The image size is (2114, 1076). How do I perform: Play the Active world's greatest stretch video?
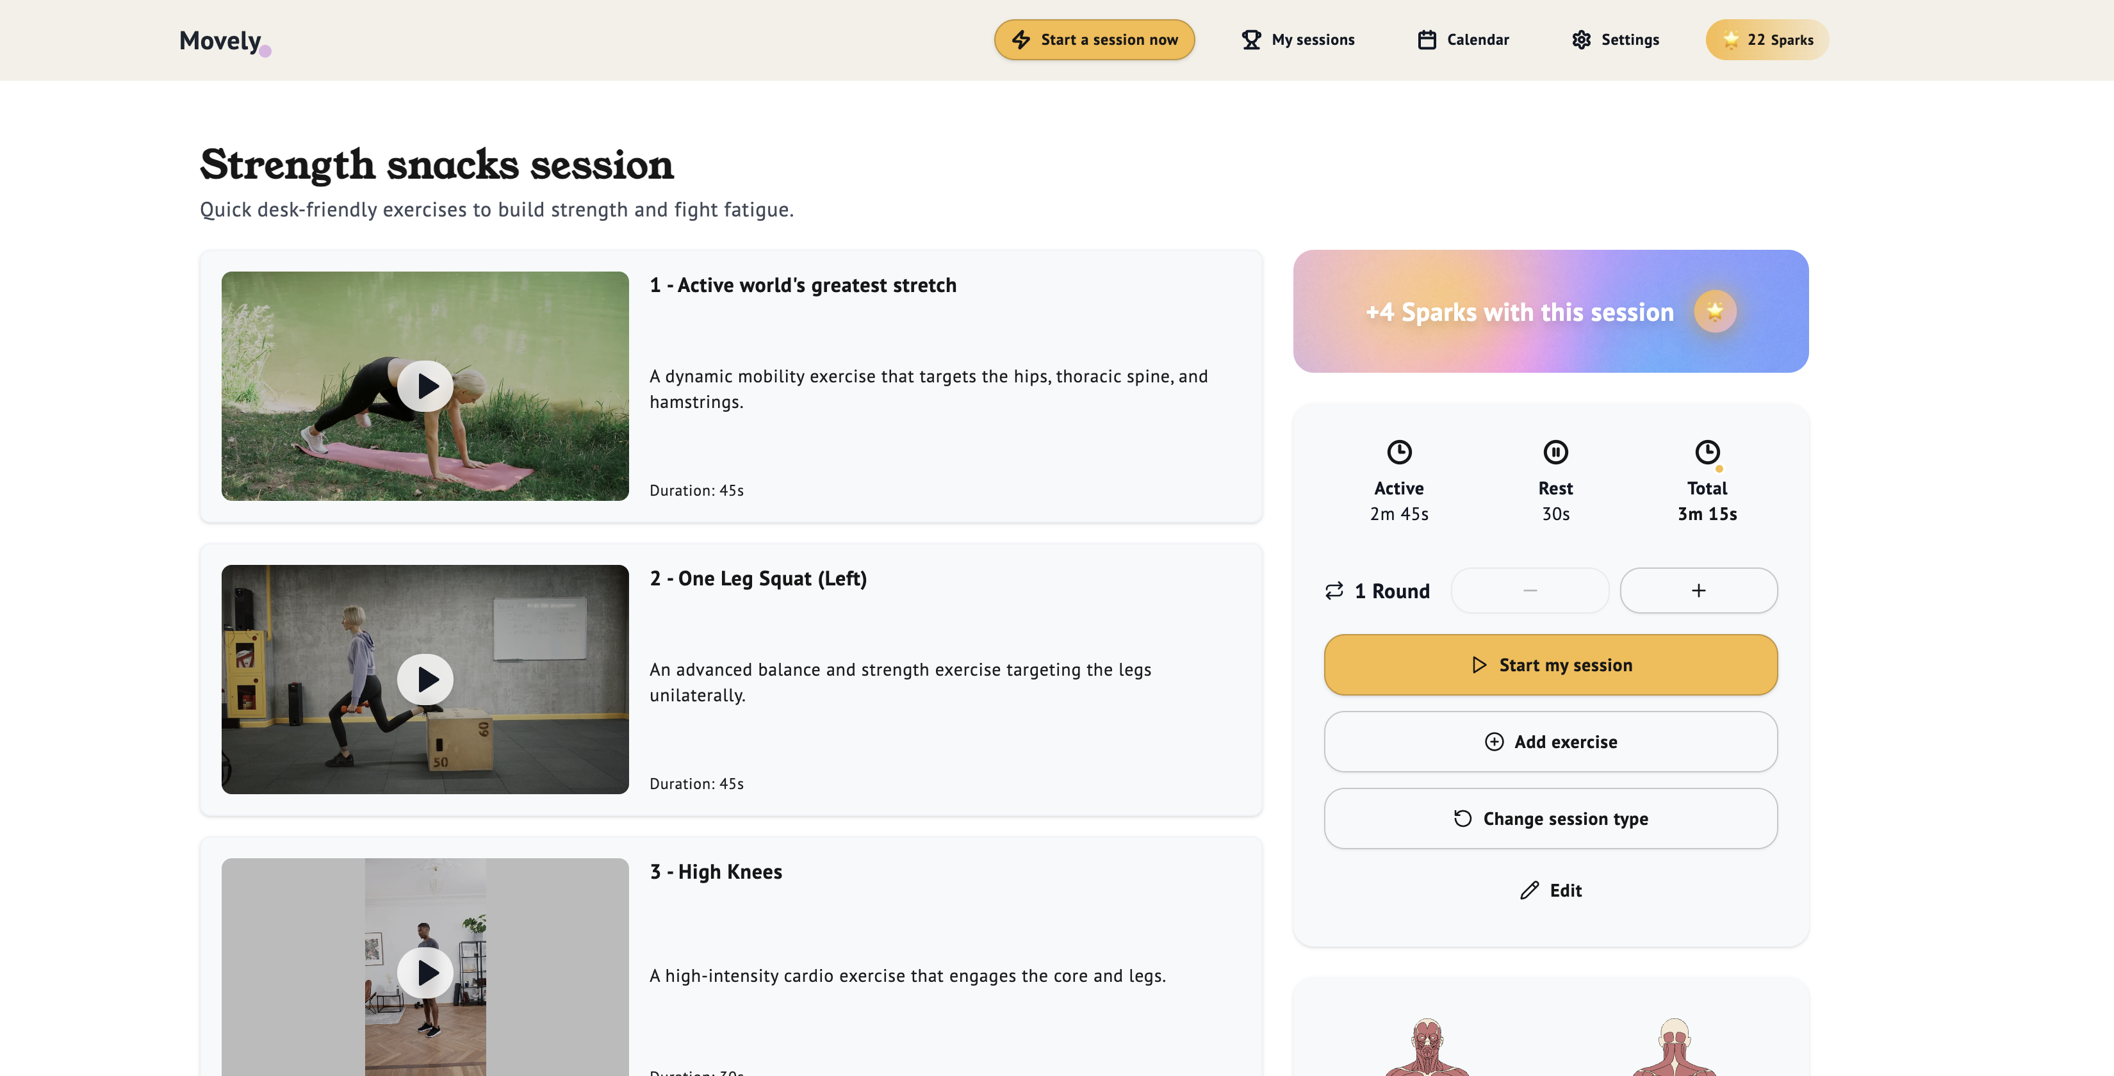point(425,386)
